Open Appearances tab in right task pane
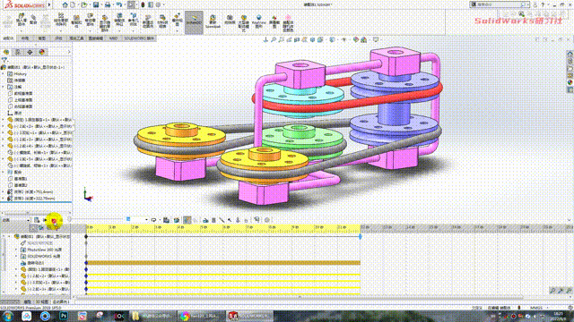The image size is (574, 322). coord(570,82)
